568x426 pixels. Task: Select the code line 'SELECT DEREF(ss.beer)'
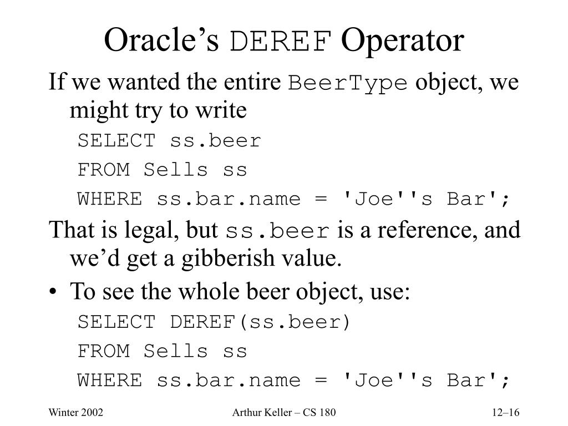tap(214, 322)
